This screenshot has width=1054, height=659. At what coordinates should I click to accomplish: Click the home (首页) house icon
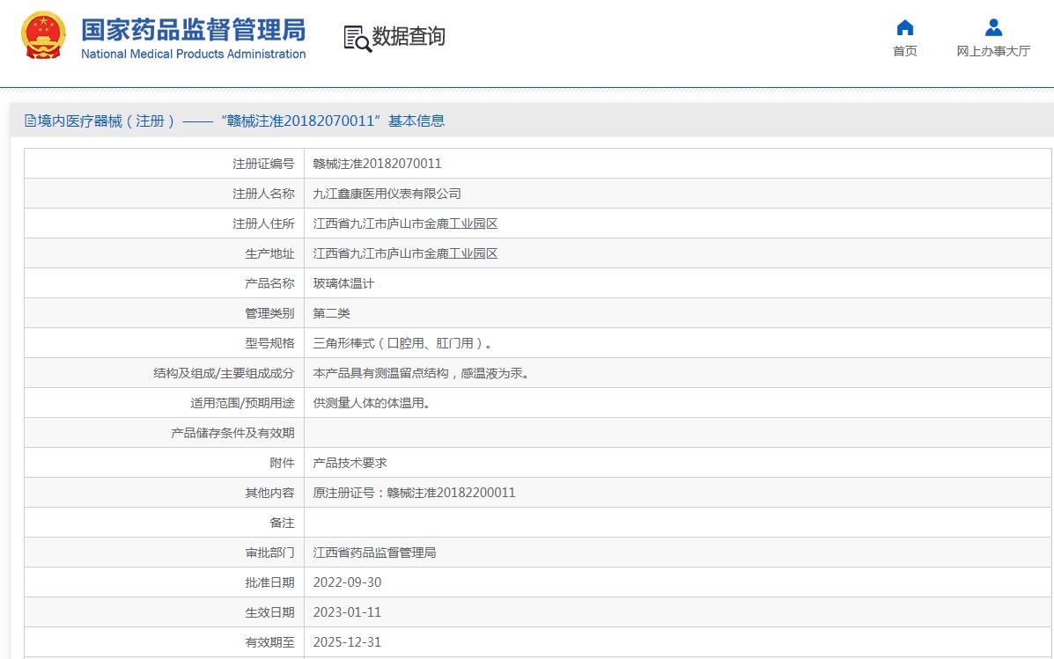click(905, 27)
